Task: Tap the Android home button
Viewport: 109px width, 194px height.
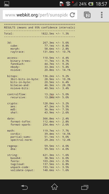Action: [x=54, y=187]
